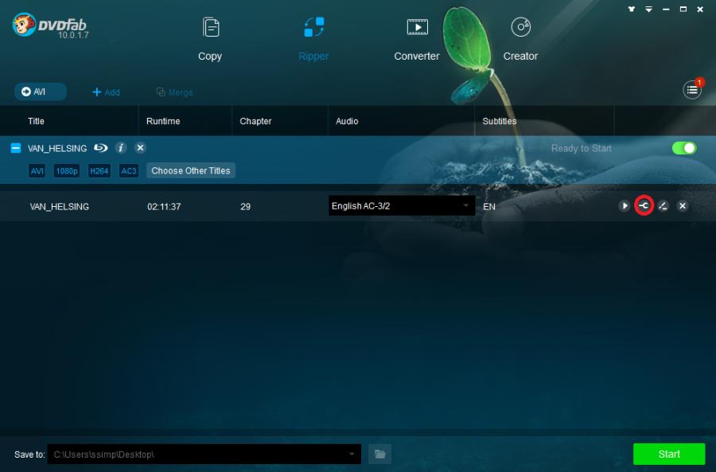Click the EN subtitle entry

[489, 206]
